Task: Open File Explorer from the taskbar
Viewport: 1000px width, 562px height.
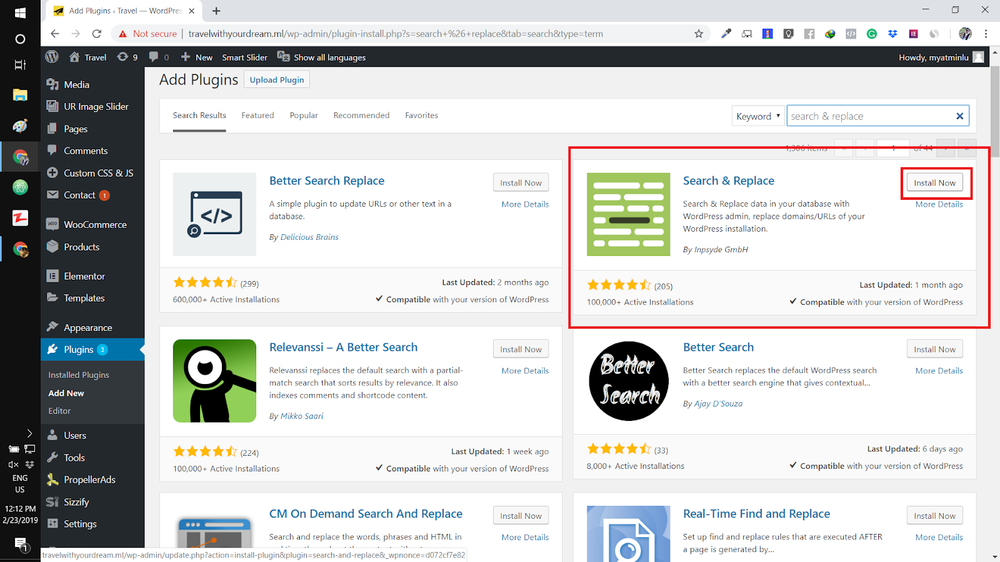Action: (20, 95)
